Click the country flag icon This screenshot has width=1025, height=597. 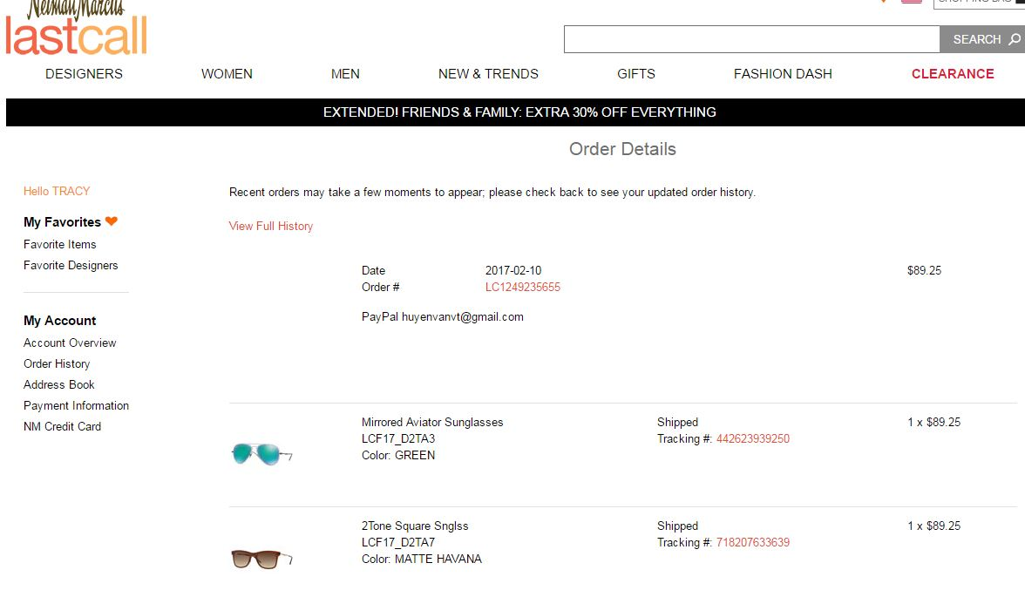click(911, 2)
